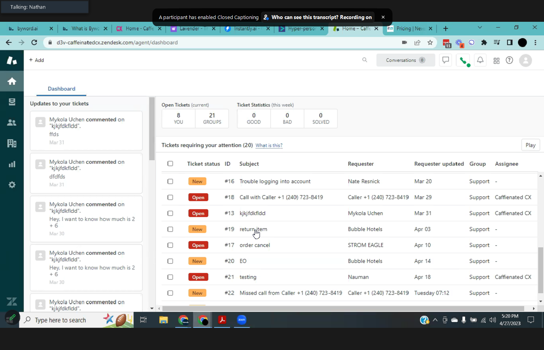544x350 pixels.
Task: Show hidden system tray icons
Action: [x=435, y=320]
